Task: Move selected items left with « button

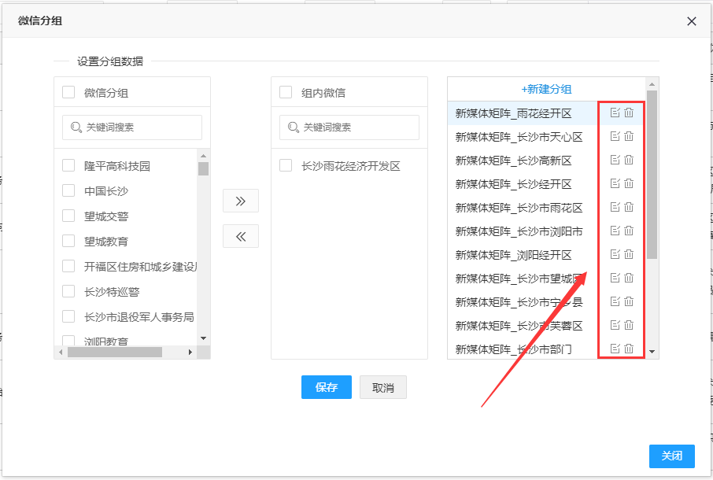Action: [x=241, y=236]
